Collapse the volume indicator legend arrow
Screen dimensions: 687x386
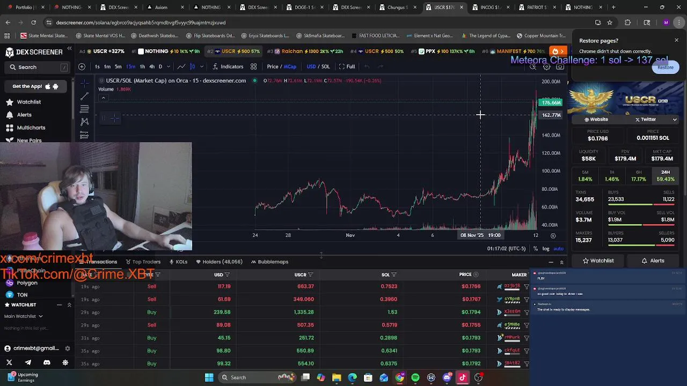point(103,98)
